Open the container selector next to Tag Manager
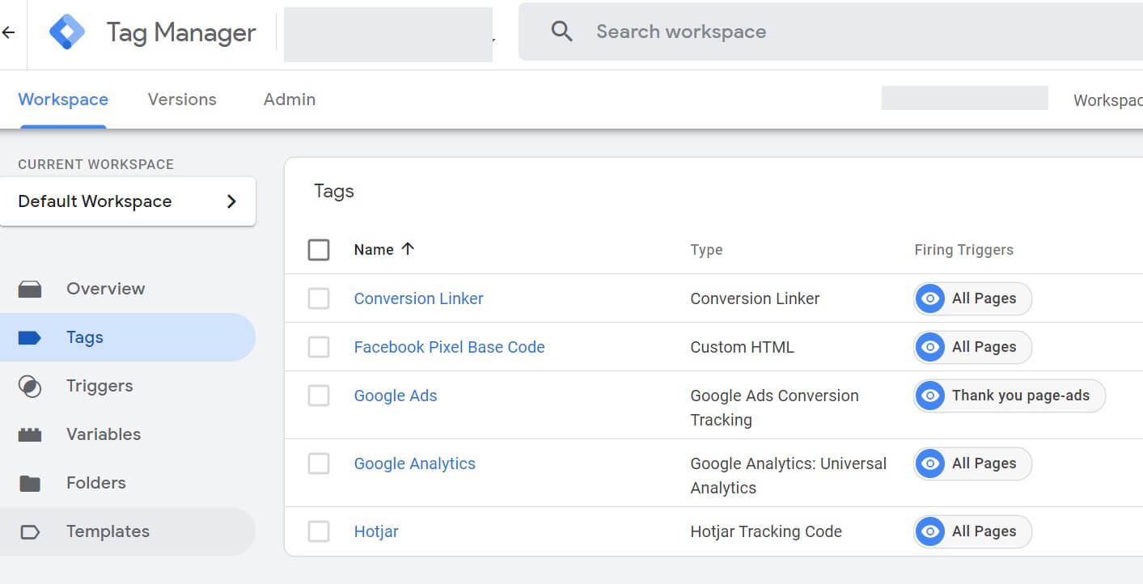 click(x=388, y=35)
